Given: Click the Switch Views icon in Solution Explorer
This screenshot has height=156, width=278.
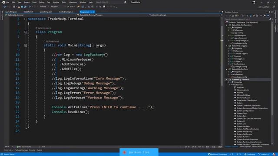Looking at the screenshot, I should click(x=236, y=16).
